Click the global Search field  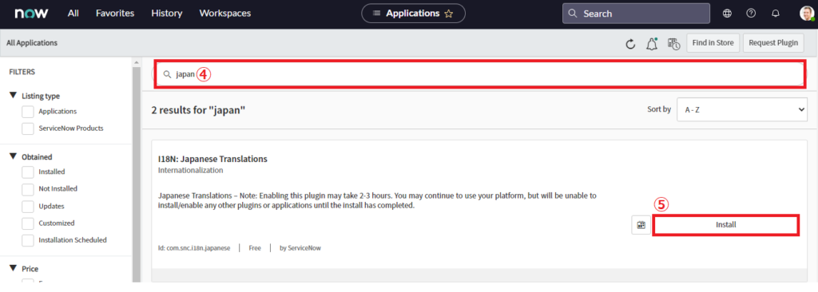pos(636,14)
